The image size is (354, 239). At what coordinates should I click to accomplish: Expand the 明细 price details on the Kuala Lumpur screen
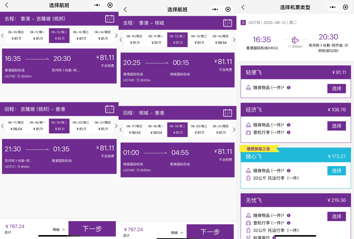click(x=59, y=229)
